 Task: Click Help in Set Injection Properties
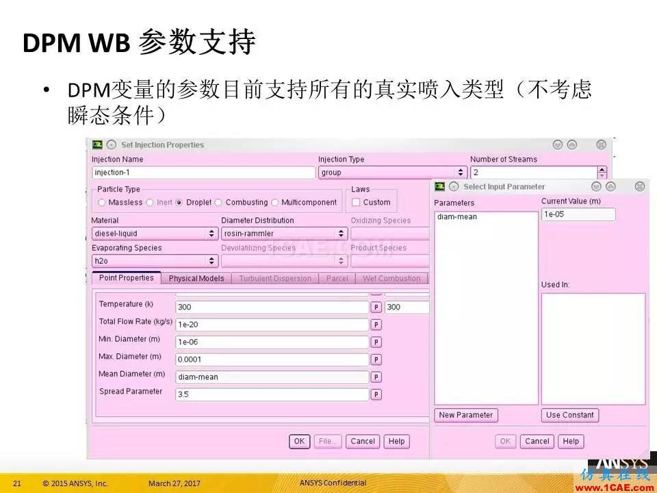pos(396,442)
